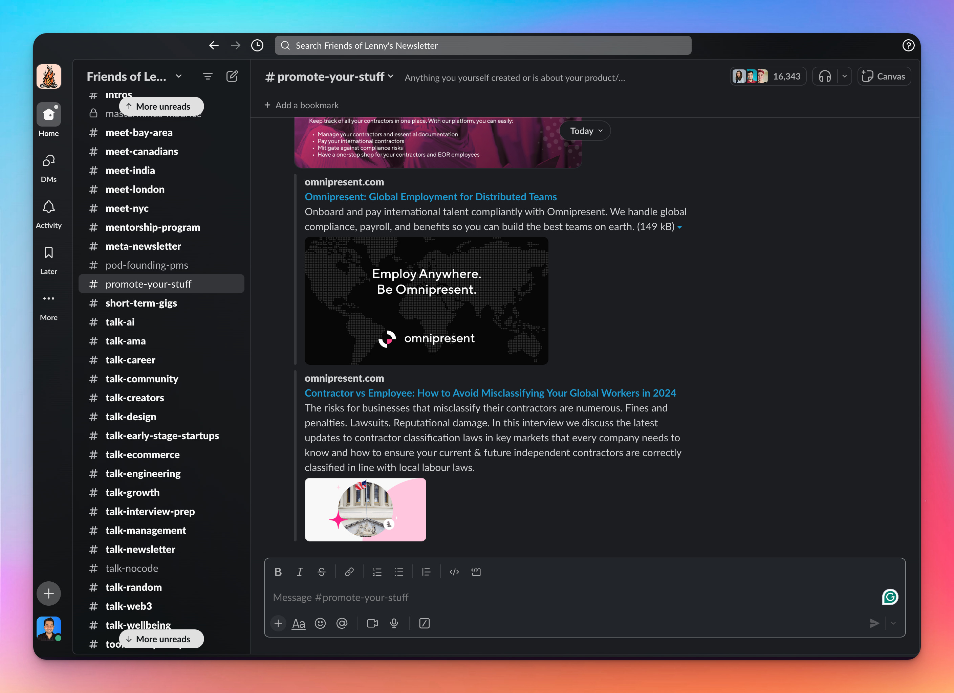Toggle blockquote formatting

[x=426, y=572]
